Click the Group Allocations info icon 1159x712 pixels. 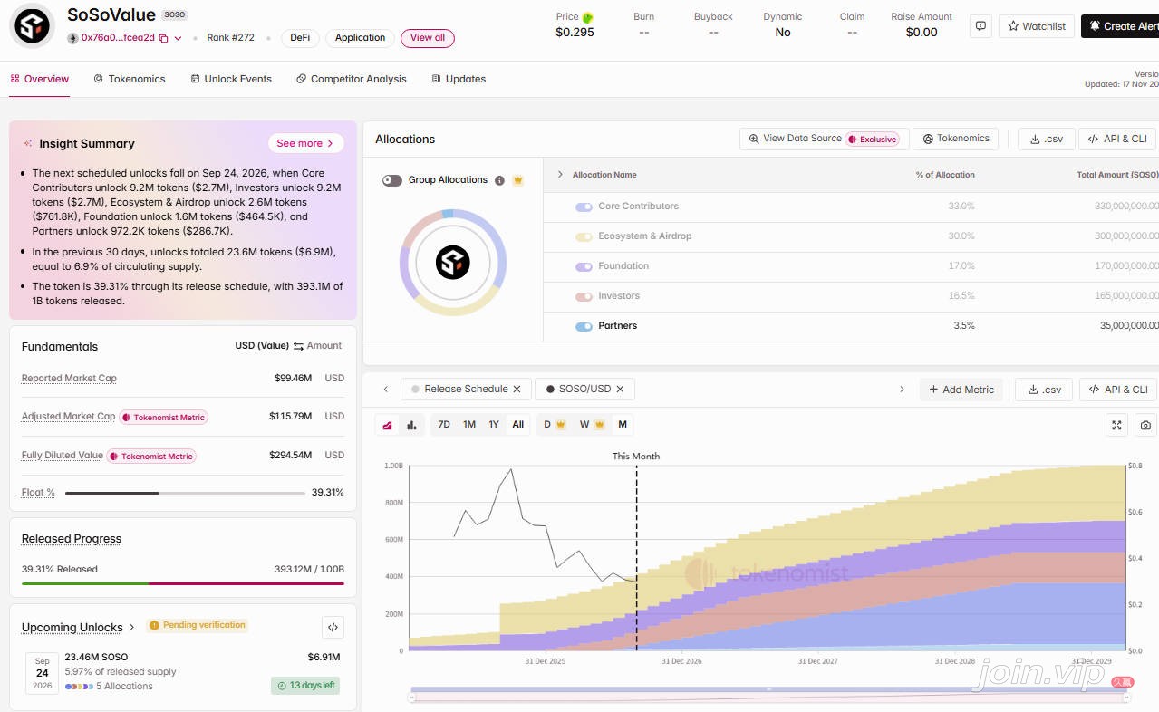tap(499, 180)
